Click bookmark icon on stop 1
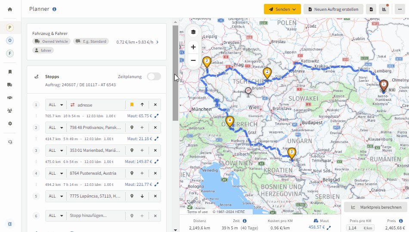409x232 pixels. (x=132, y=105)
